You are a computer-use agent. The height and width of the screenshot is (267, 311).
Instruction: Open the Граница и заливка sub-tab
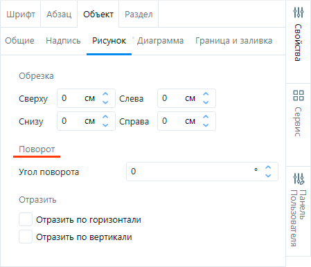click(x=233, y=41)
